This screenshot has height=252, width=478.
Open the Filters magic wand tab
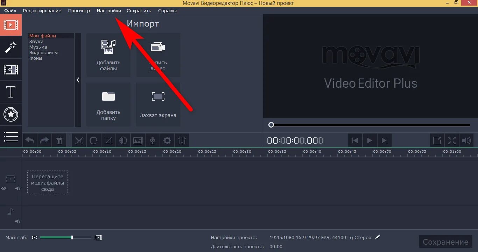tap(11, 47)
